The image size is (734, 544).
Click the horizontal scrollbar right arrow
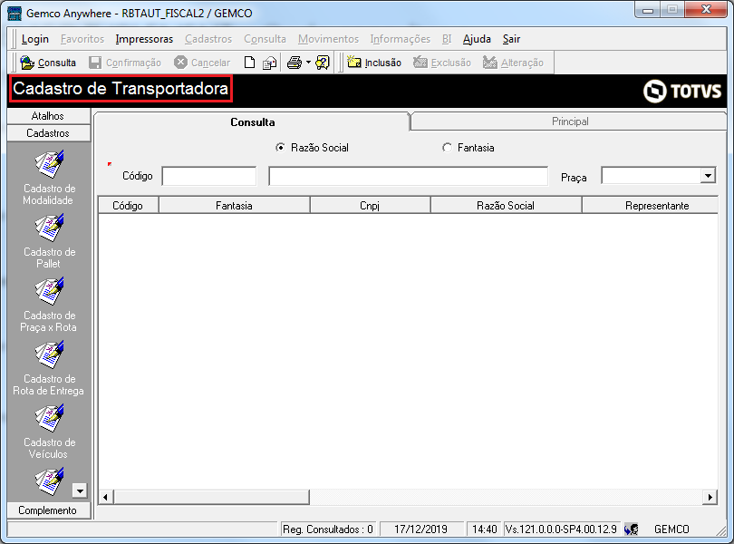pyautogui.click(x=710, y=497)
